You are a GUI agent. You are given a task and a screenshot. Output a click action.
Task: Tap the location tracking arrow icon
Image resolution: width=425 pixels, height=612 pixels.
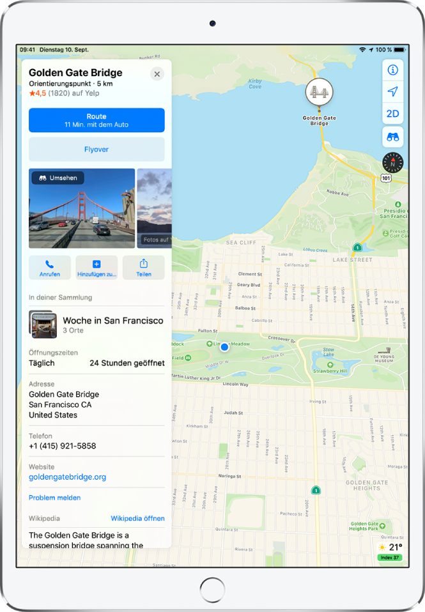(x=392, y=92)
